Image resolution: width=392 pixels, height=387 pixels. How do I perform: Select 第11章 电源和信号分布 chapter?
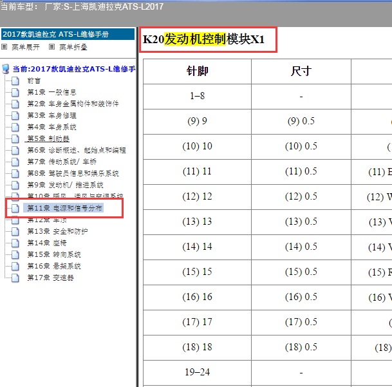pos(64,208)
